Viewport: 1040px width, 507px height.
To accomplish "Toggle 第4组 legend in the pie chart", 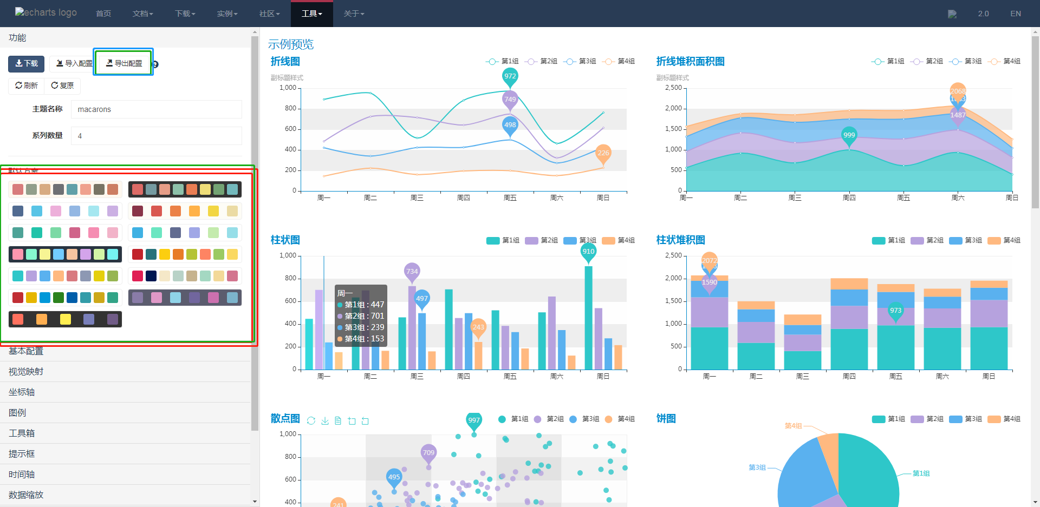I will tap(1004, 419).
